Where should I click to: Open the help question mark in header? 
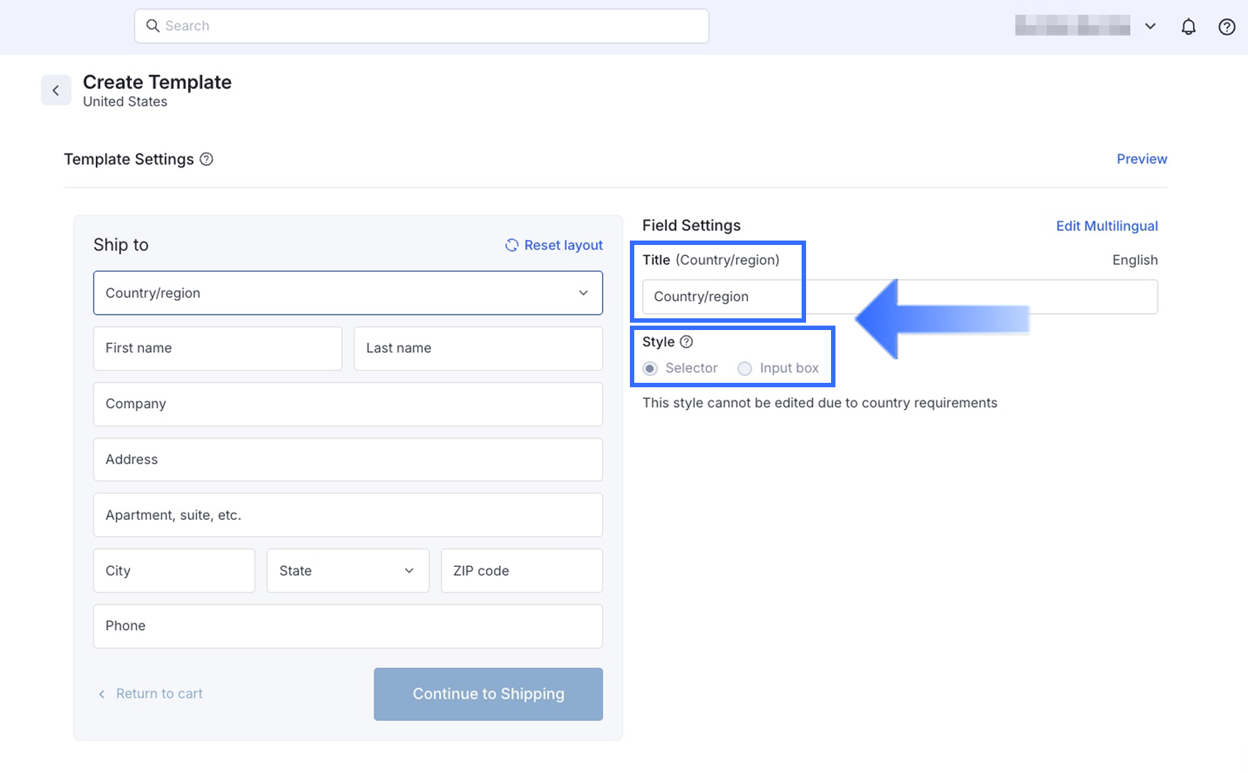click(x=1226, y=27)
